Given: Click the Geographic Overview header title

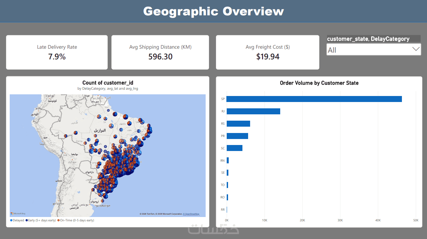Looking at the screenshot, I should (x=213, y=11).
